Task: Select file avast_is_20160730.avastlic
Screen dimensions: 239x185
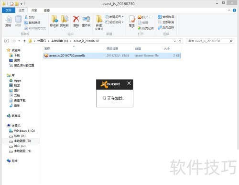Action: coord(112,56)
